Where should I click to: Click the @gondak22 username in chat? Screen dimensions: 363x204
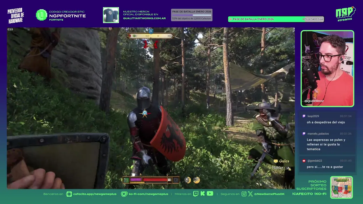click(x=315, y=161)
